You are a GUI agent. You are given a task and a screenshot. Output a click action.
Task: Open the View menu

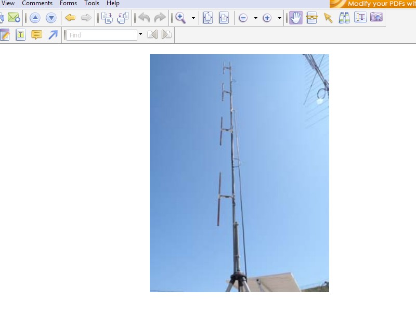pos(8,3)
